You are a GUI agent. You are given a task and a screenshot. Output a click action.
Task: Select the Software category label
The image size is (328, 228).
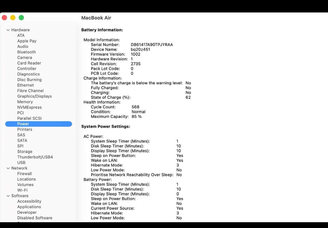20,196
